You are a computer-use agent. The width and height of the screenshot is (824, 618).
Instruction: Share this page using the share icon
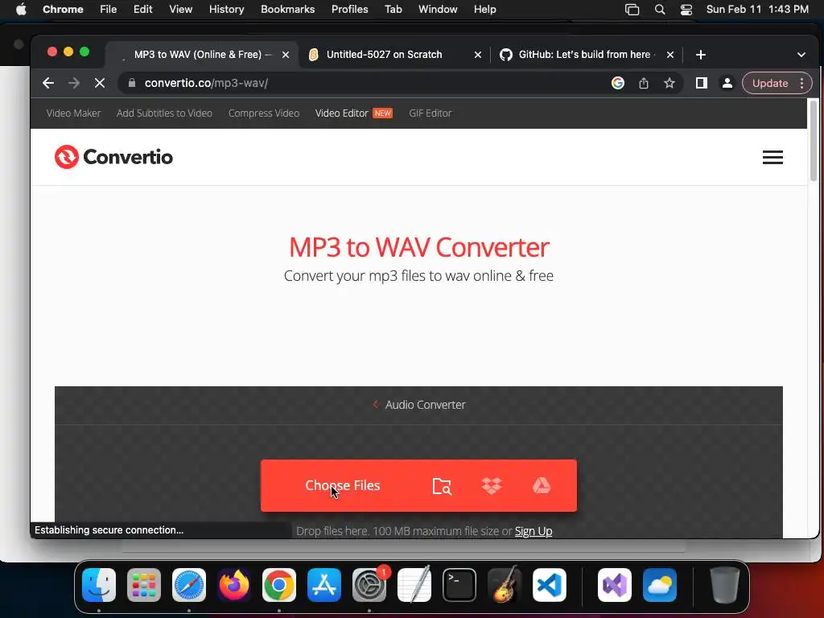click(644, 83)
